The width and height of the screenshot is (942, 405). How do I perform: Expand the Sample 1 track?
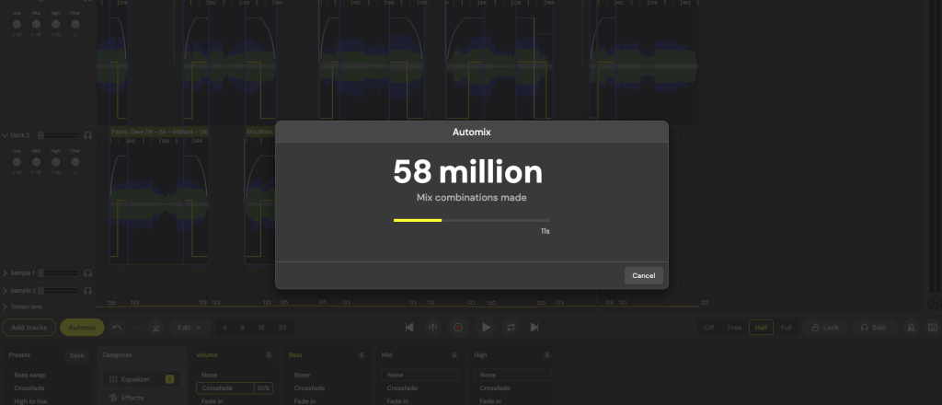(6, 273)
